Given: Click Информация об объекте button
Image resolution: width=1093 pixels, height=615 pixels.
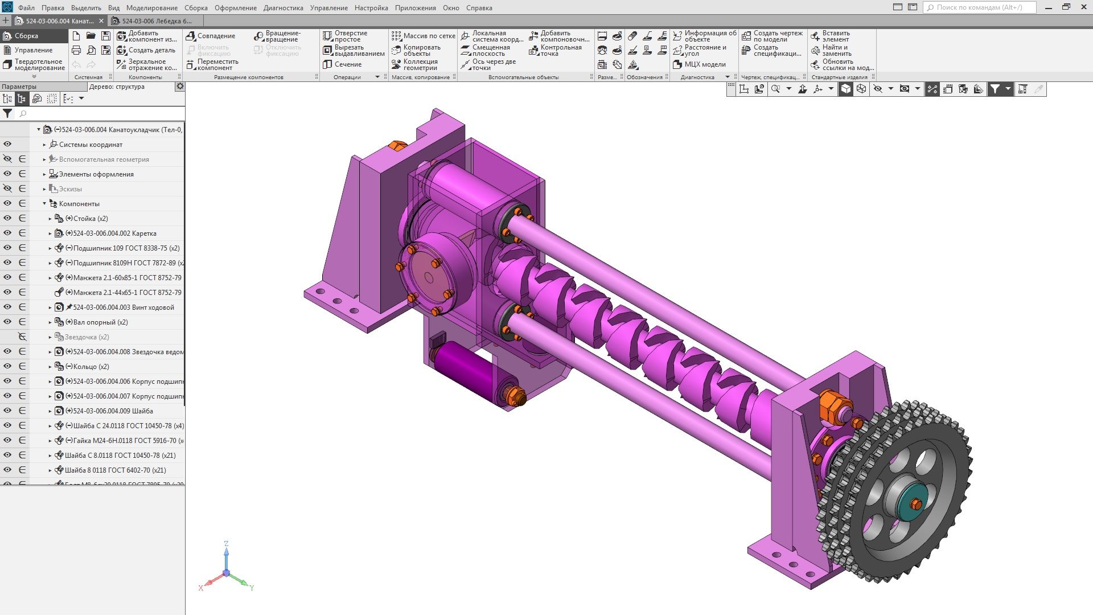Looking at the screenshot, I should (677, 36).
